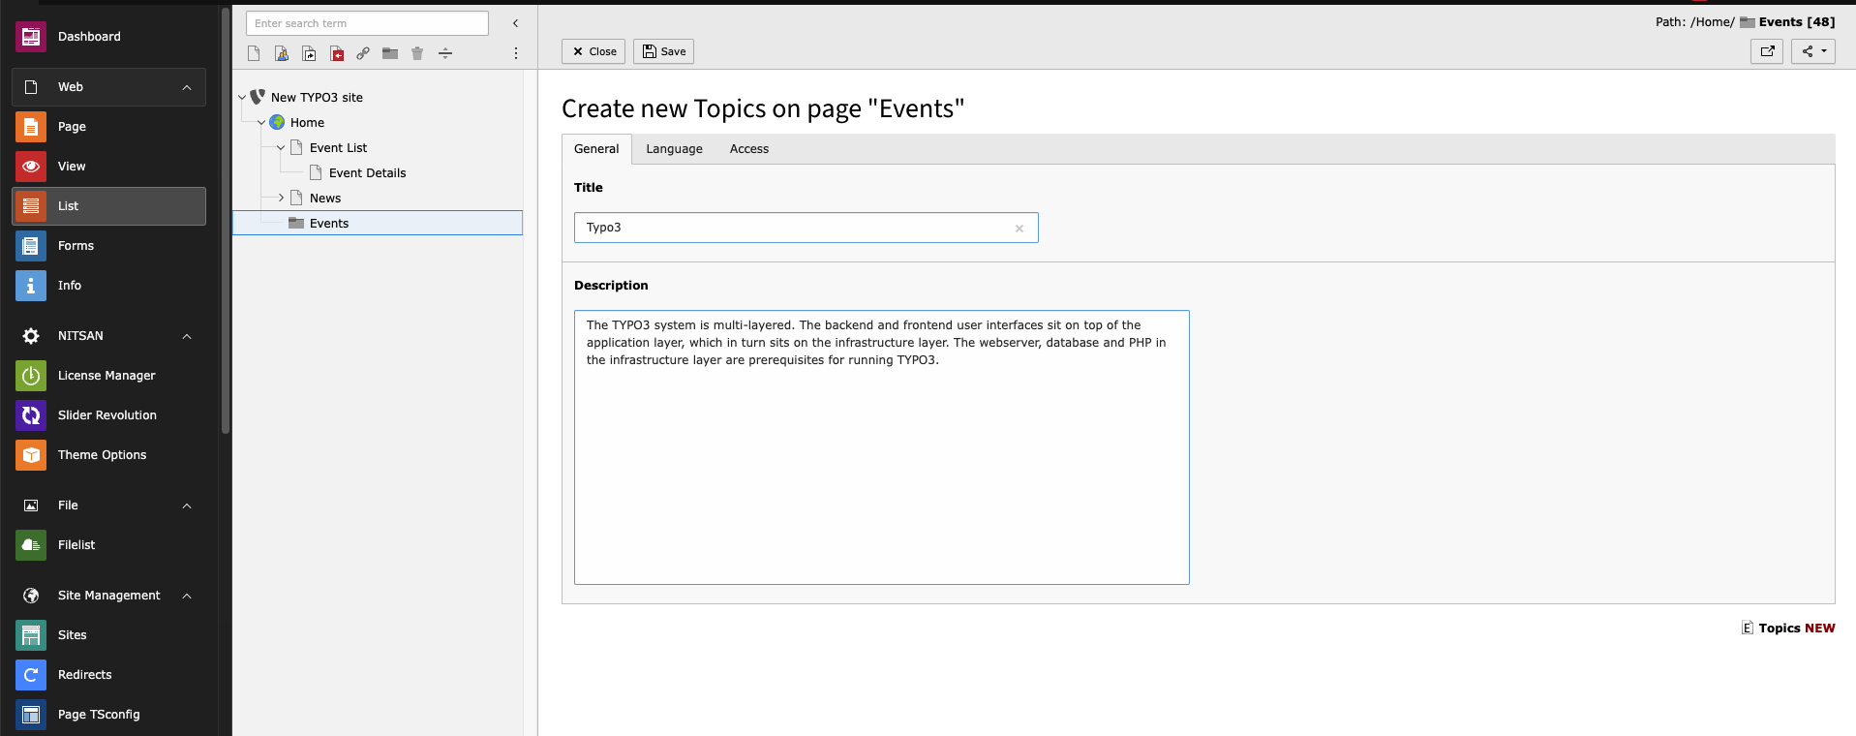
Task: Click the trash icon in page tree toolbar
Action: [417, 53]
